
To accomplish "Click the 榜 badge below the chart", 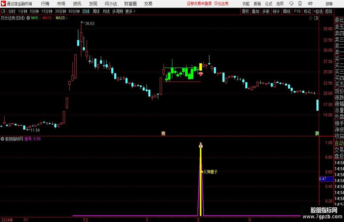I will 163,133.
